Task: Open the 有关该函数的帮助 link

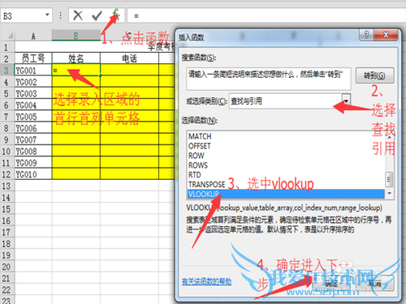Action: point(206,281)
